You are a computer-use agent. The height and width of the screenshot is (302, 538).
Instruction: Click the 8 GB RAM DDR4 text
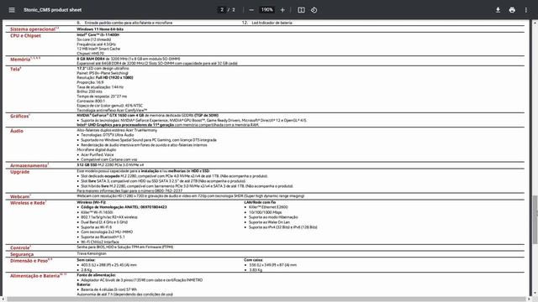(91, 59)
